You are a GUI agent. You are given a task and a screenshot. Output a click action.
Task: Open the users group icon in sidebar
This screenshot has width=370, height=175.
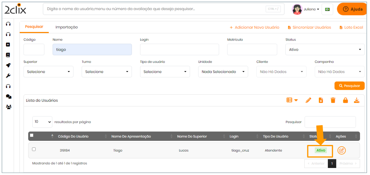[9, 107]
